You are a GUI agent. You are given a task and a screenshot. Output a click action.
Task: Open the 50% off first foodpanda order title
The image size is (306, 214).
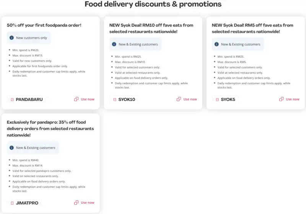click(x=44, y=25)
